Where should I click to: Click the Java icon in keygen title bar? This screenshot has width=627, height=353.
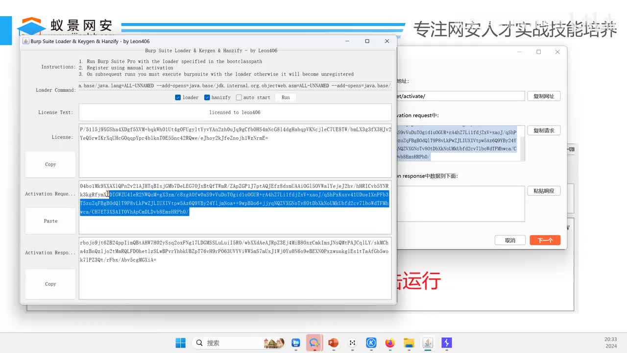[26, 41]
